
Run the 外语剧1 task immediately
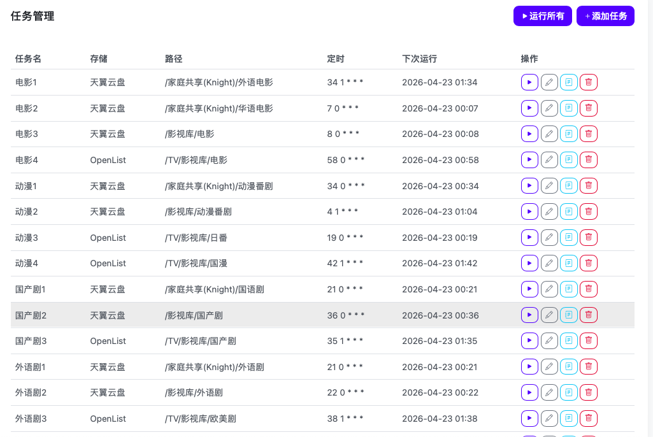click(529, 366)
